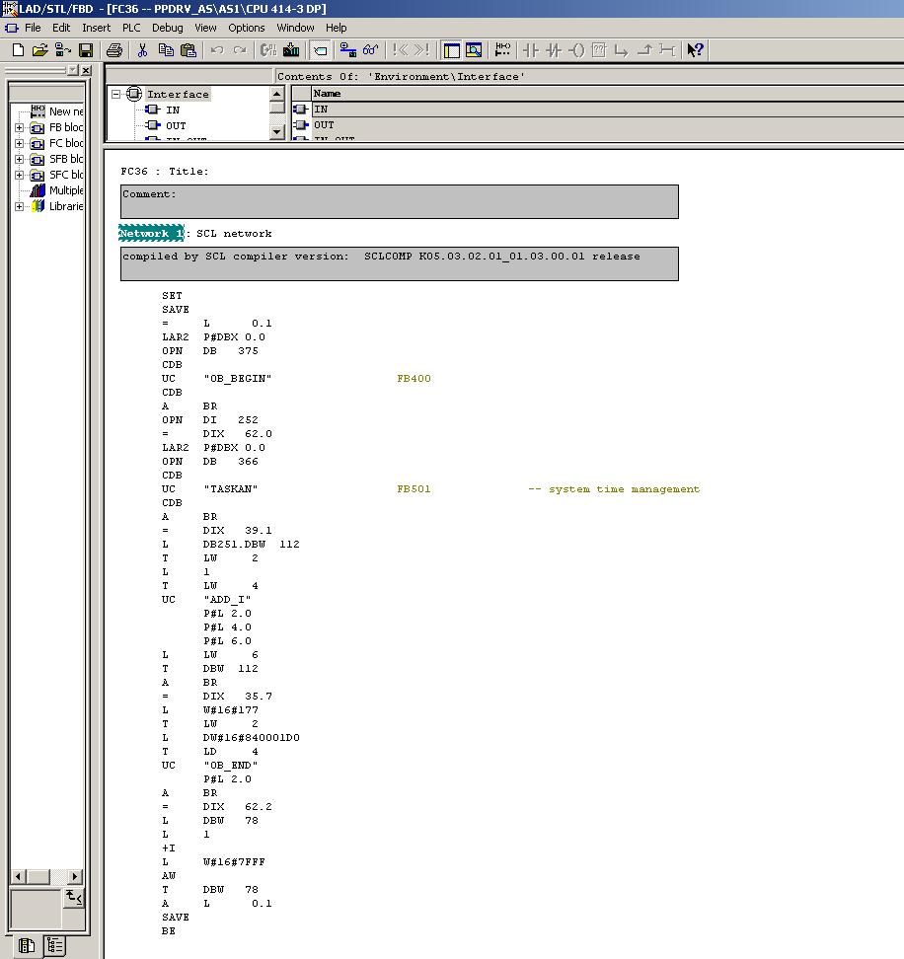This screenshot has width=904, height=959.
Task: Expand the FB blocks tree node
Action: [x=19, y=128]
